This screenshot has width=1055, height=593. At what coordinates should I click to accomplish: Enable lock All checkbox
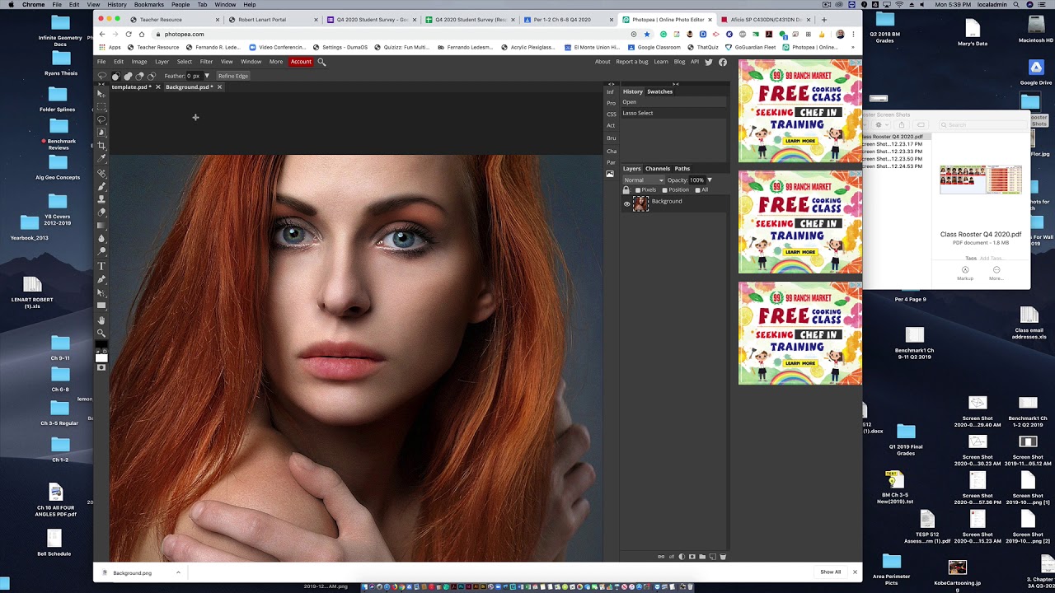[x=697, y=190]
